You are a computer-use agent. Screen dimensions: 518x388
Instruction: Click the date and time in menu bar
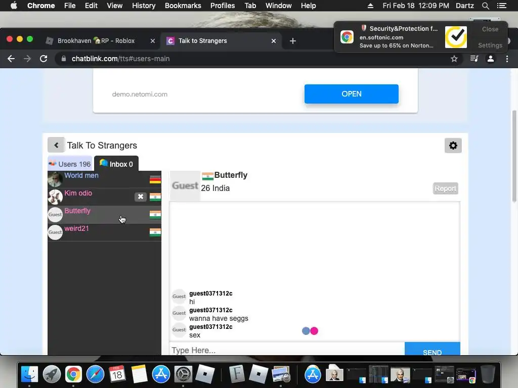tap(416, 6)
